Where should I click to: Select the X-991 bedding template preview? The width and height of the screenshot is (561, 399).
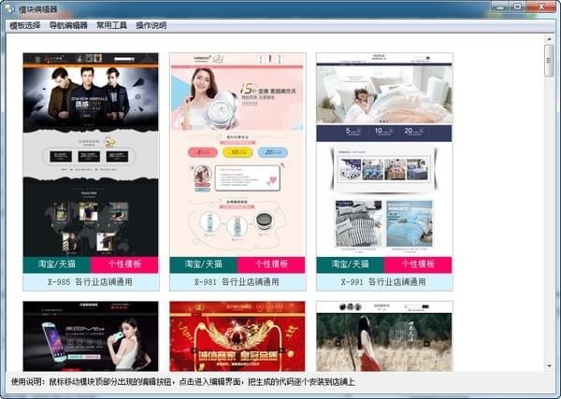tap(384, 154)
